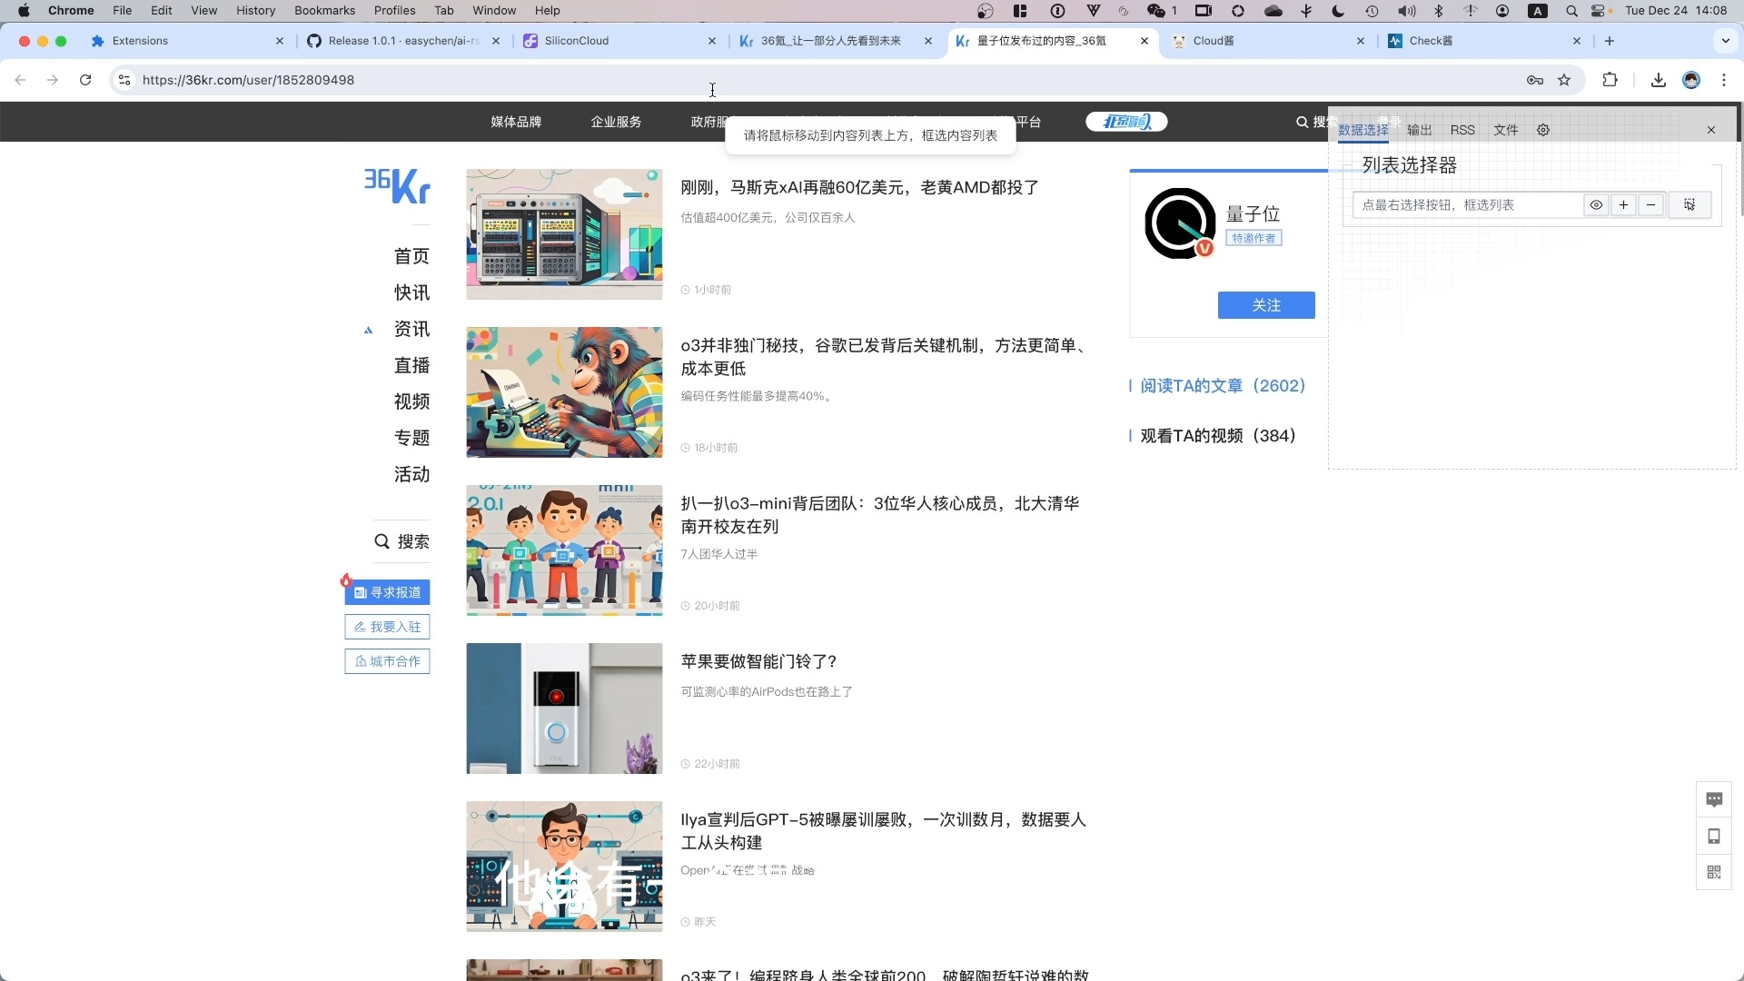Viewport: 1744px width, 981px height.
Task: Switch to the SiliconCloud tab
Action: pyautogui.click(x=619, y=41)
